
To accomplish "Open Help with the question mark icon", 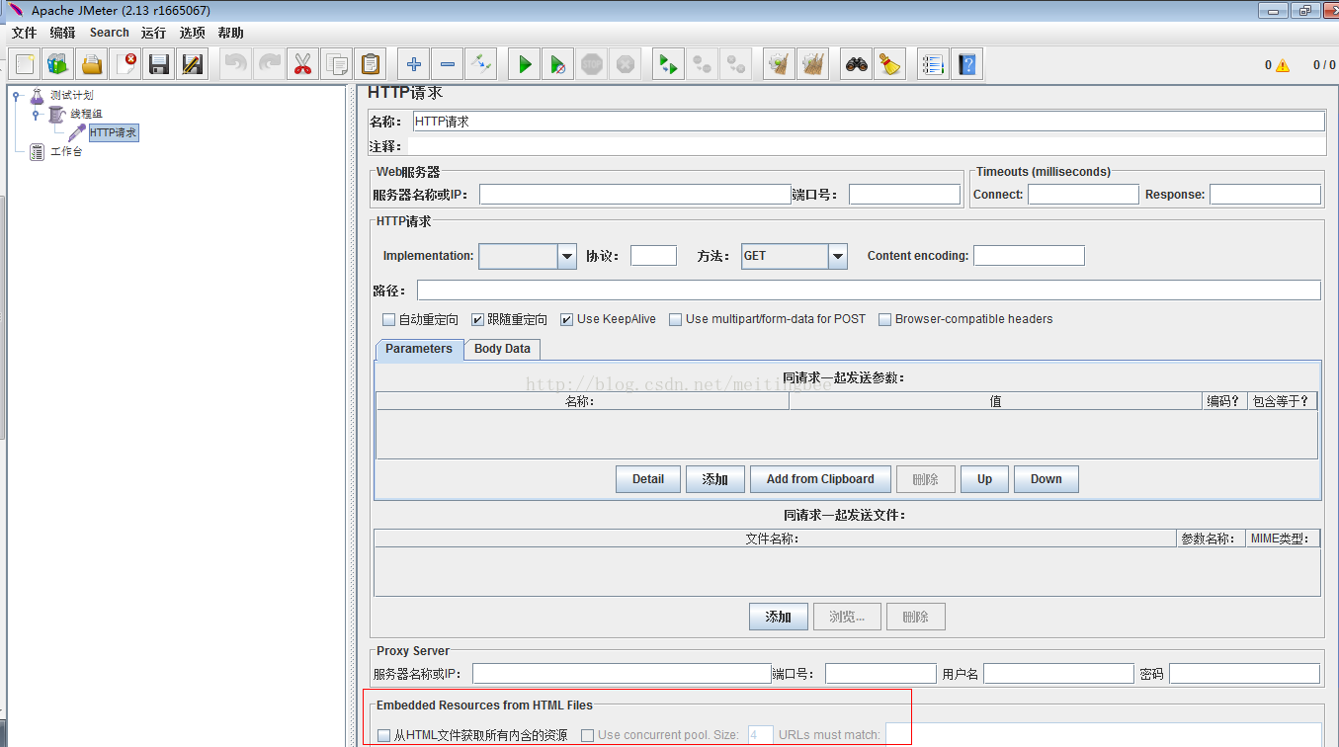I will (966, 65).
